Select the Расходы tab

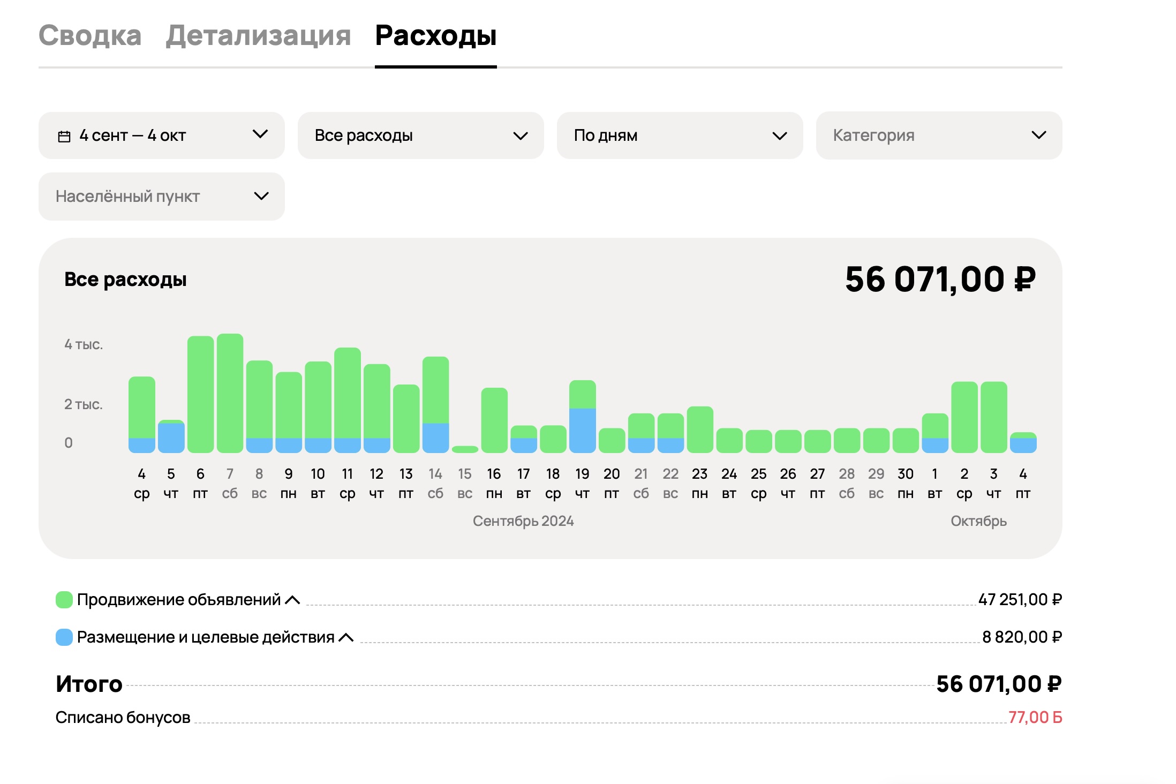[x=436, y=36]
